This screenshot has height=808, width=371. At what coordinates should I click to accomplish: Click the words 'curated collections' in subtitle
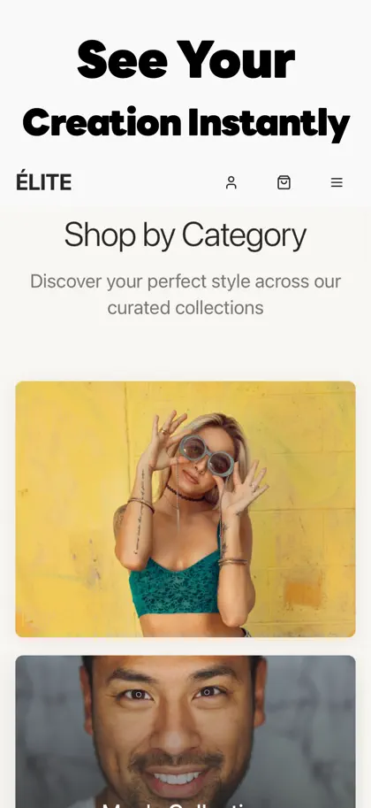pos(185,308)
